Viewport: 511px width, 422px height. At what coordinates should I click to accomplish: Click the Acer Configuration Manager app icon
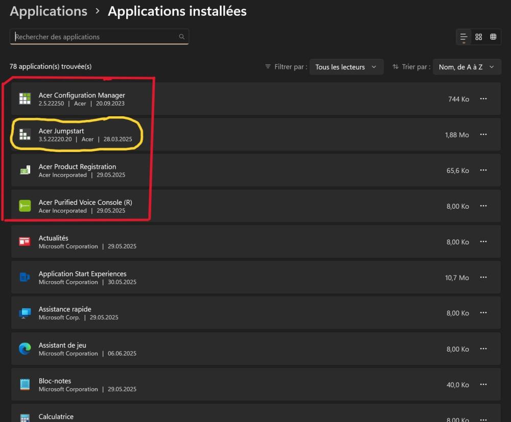(25, 99)
